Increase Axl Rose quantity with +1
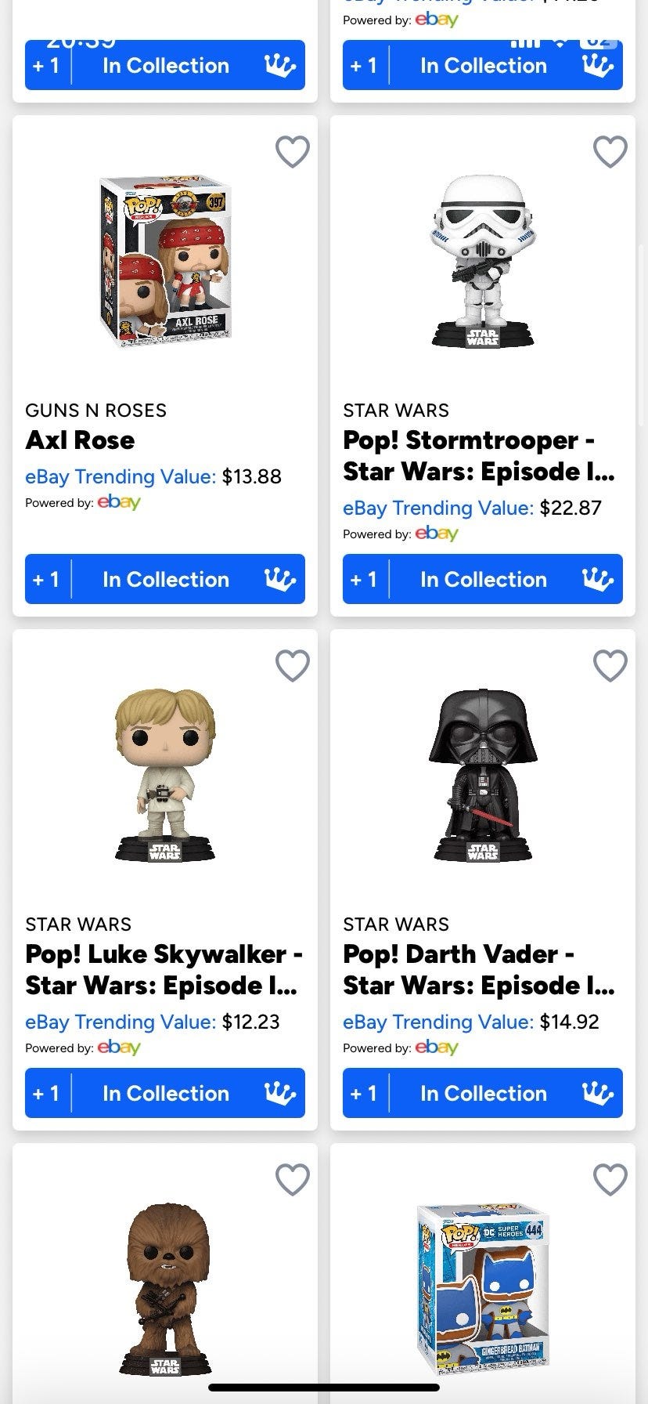This screenshot has width=648, height=1404. pyautogui.click(x=47, y=580)
